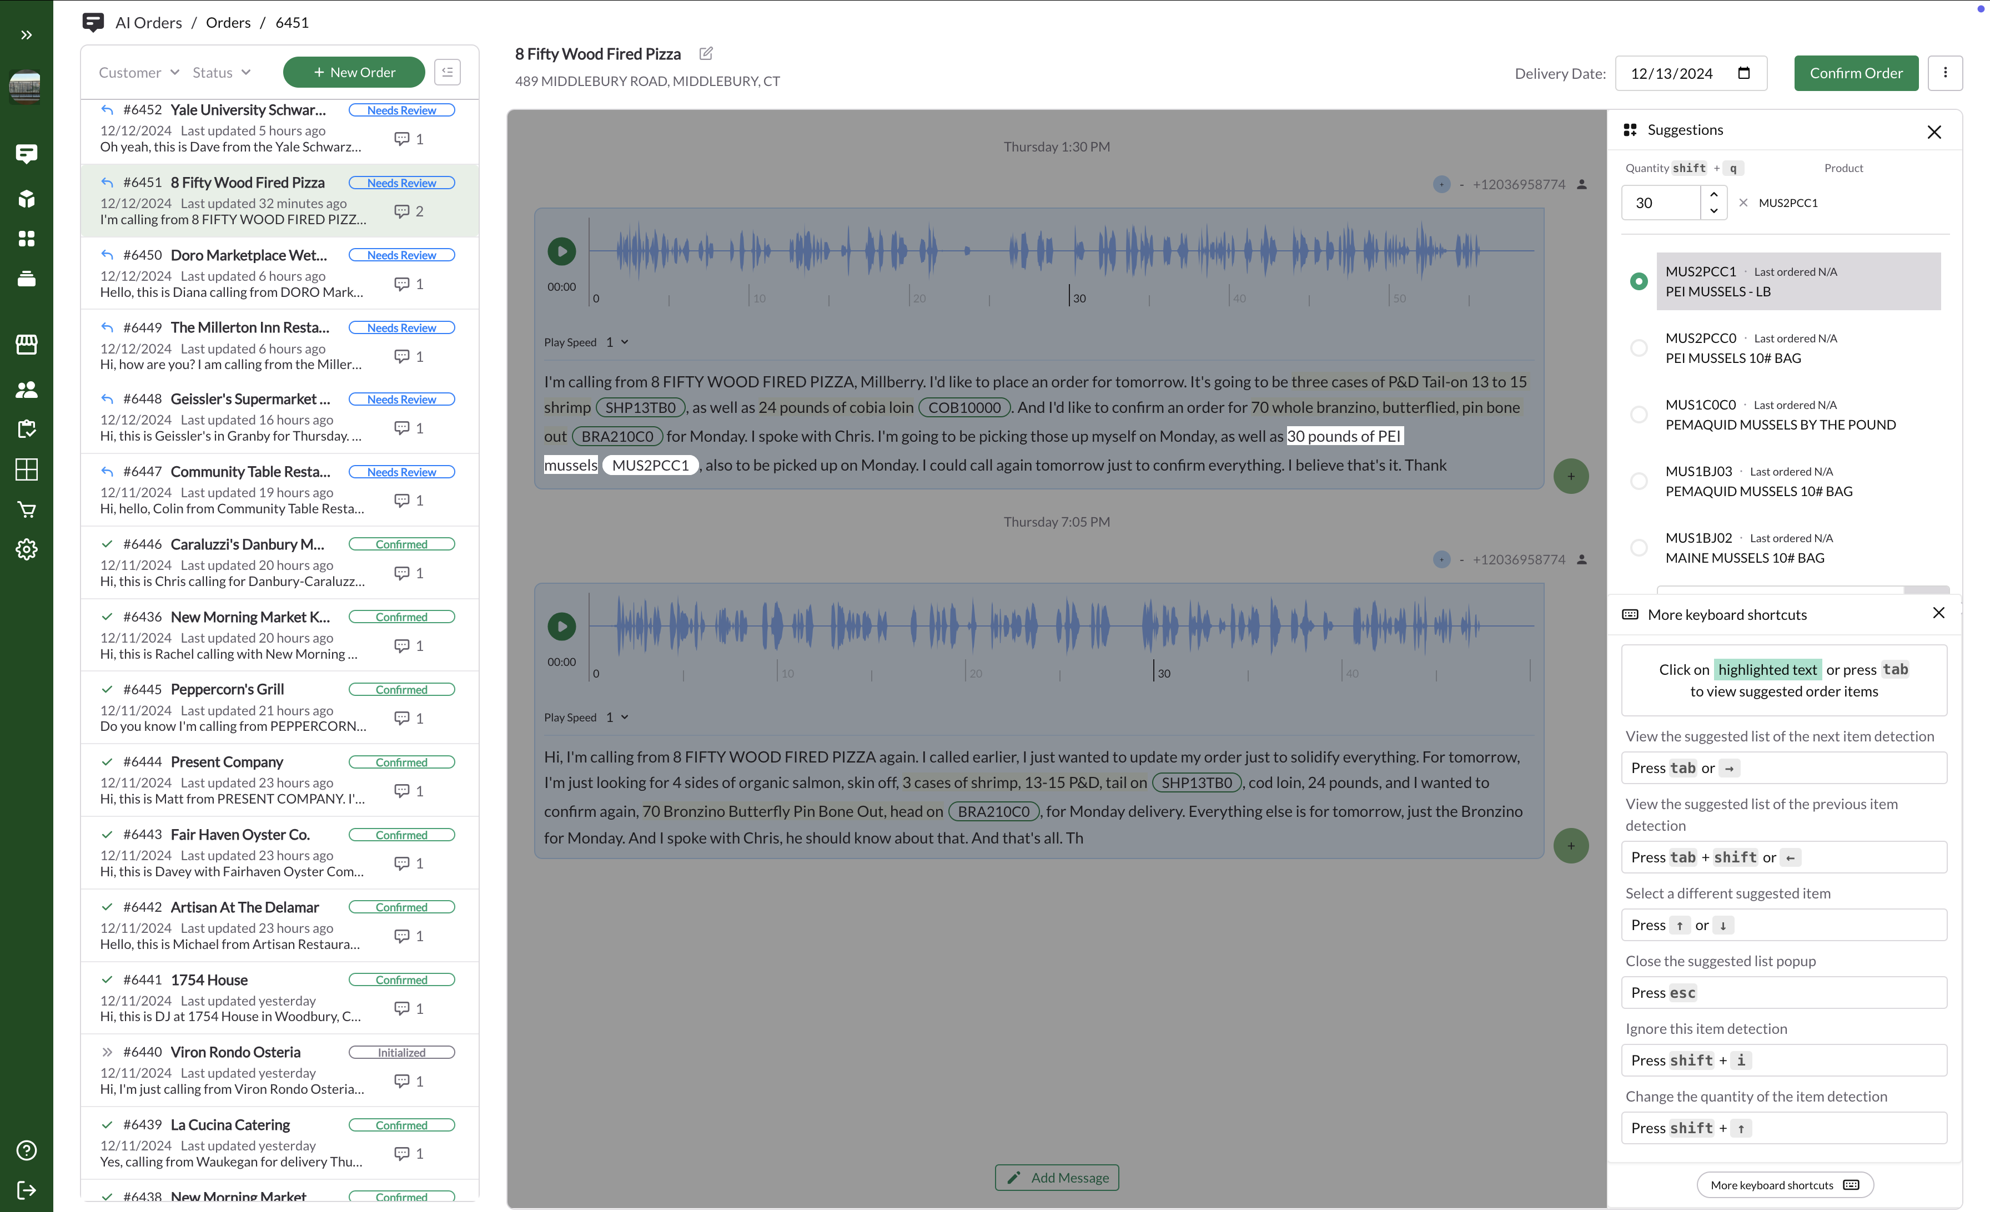
Task: Click SHP13TB0 tag in second transcript
Action: 1196,782
